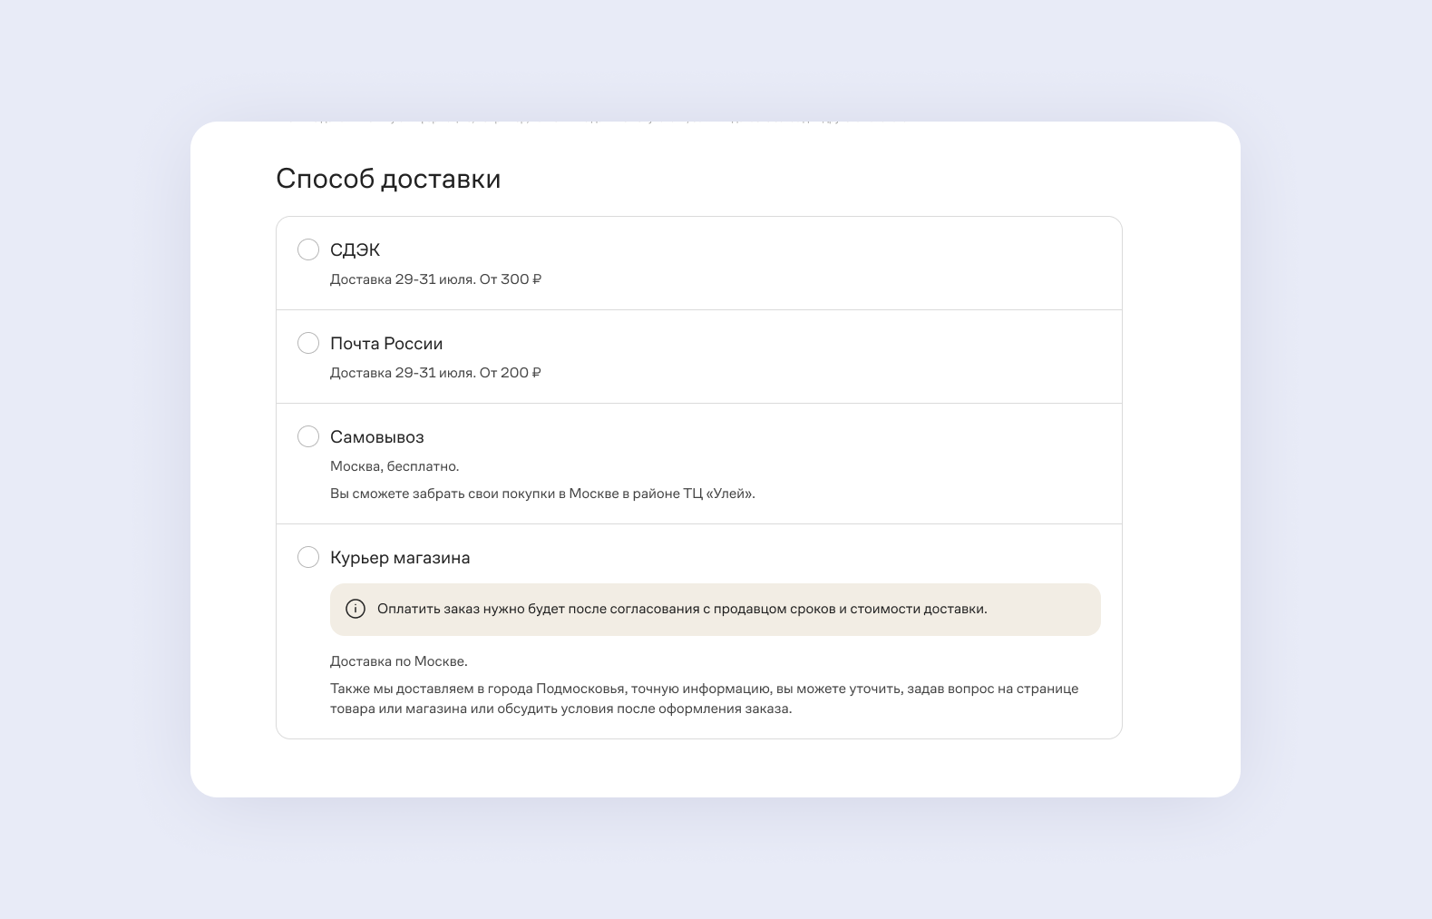Image resolution: width=1432 pixels, height=919 pixels.
Task: Click the 'Доставка по Москве.' line
Action: click(x=399, y=661)
